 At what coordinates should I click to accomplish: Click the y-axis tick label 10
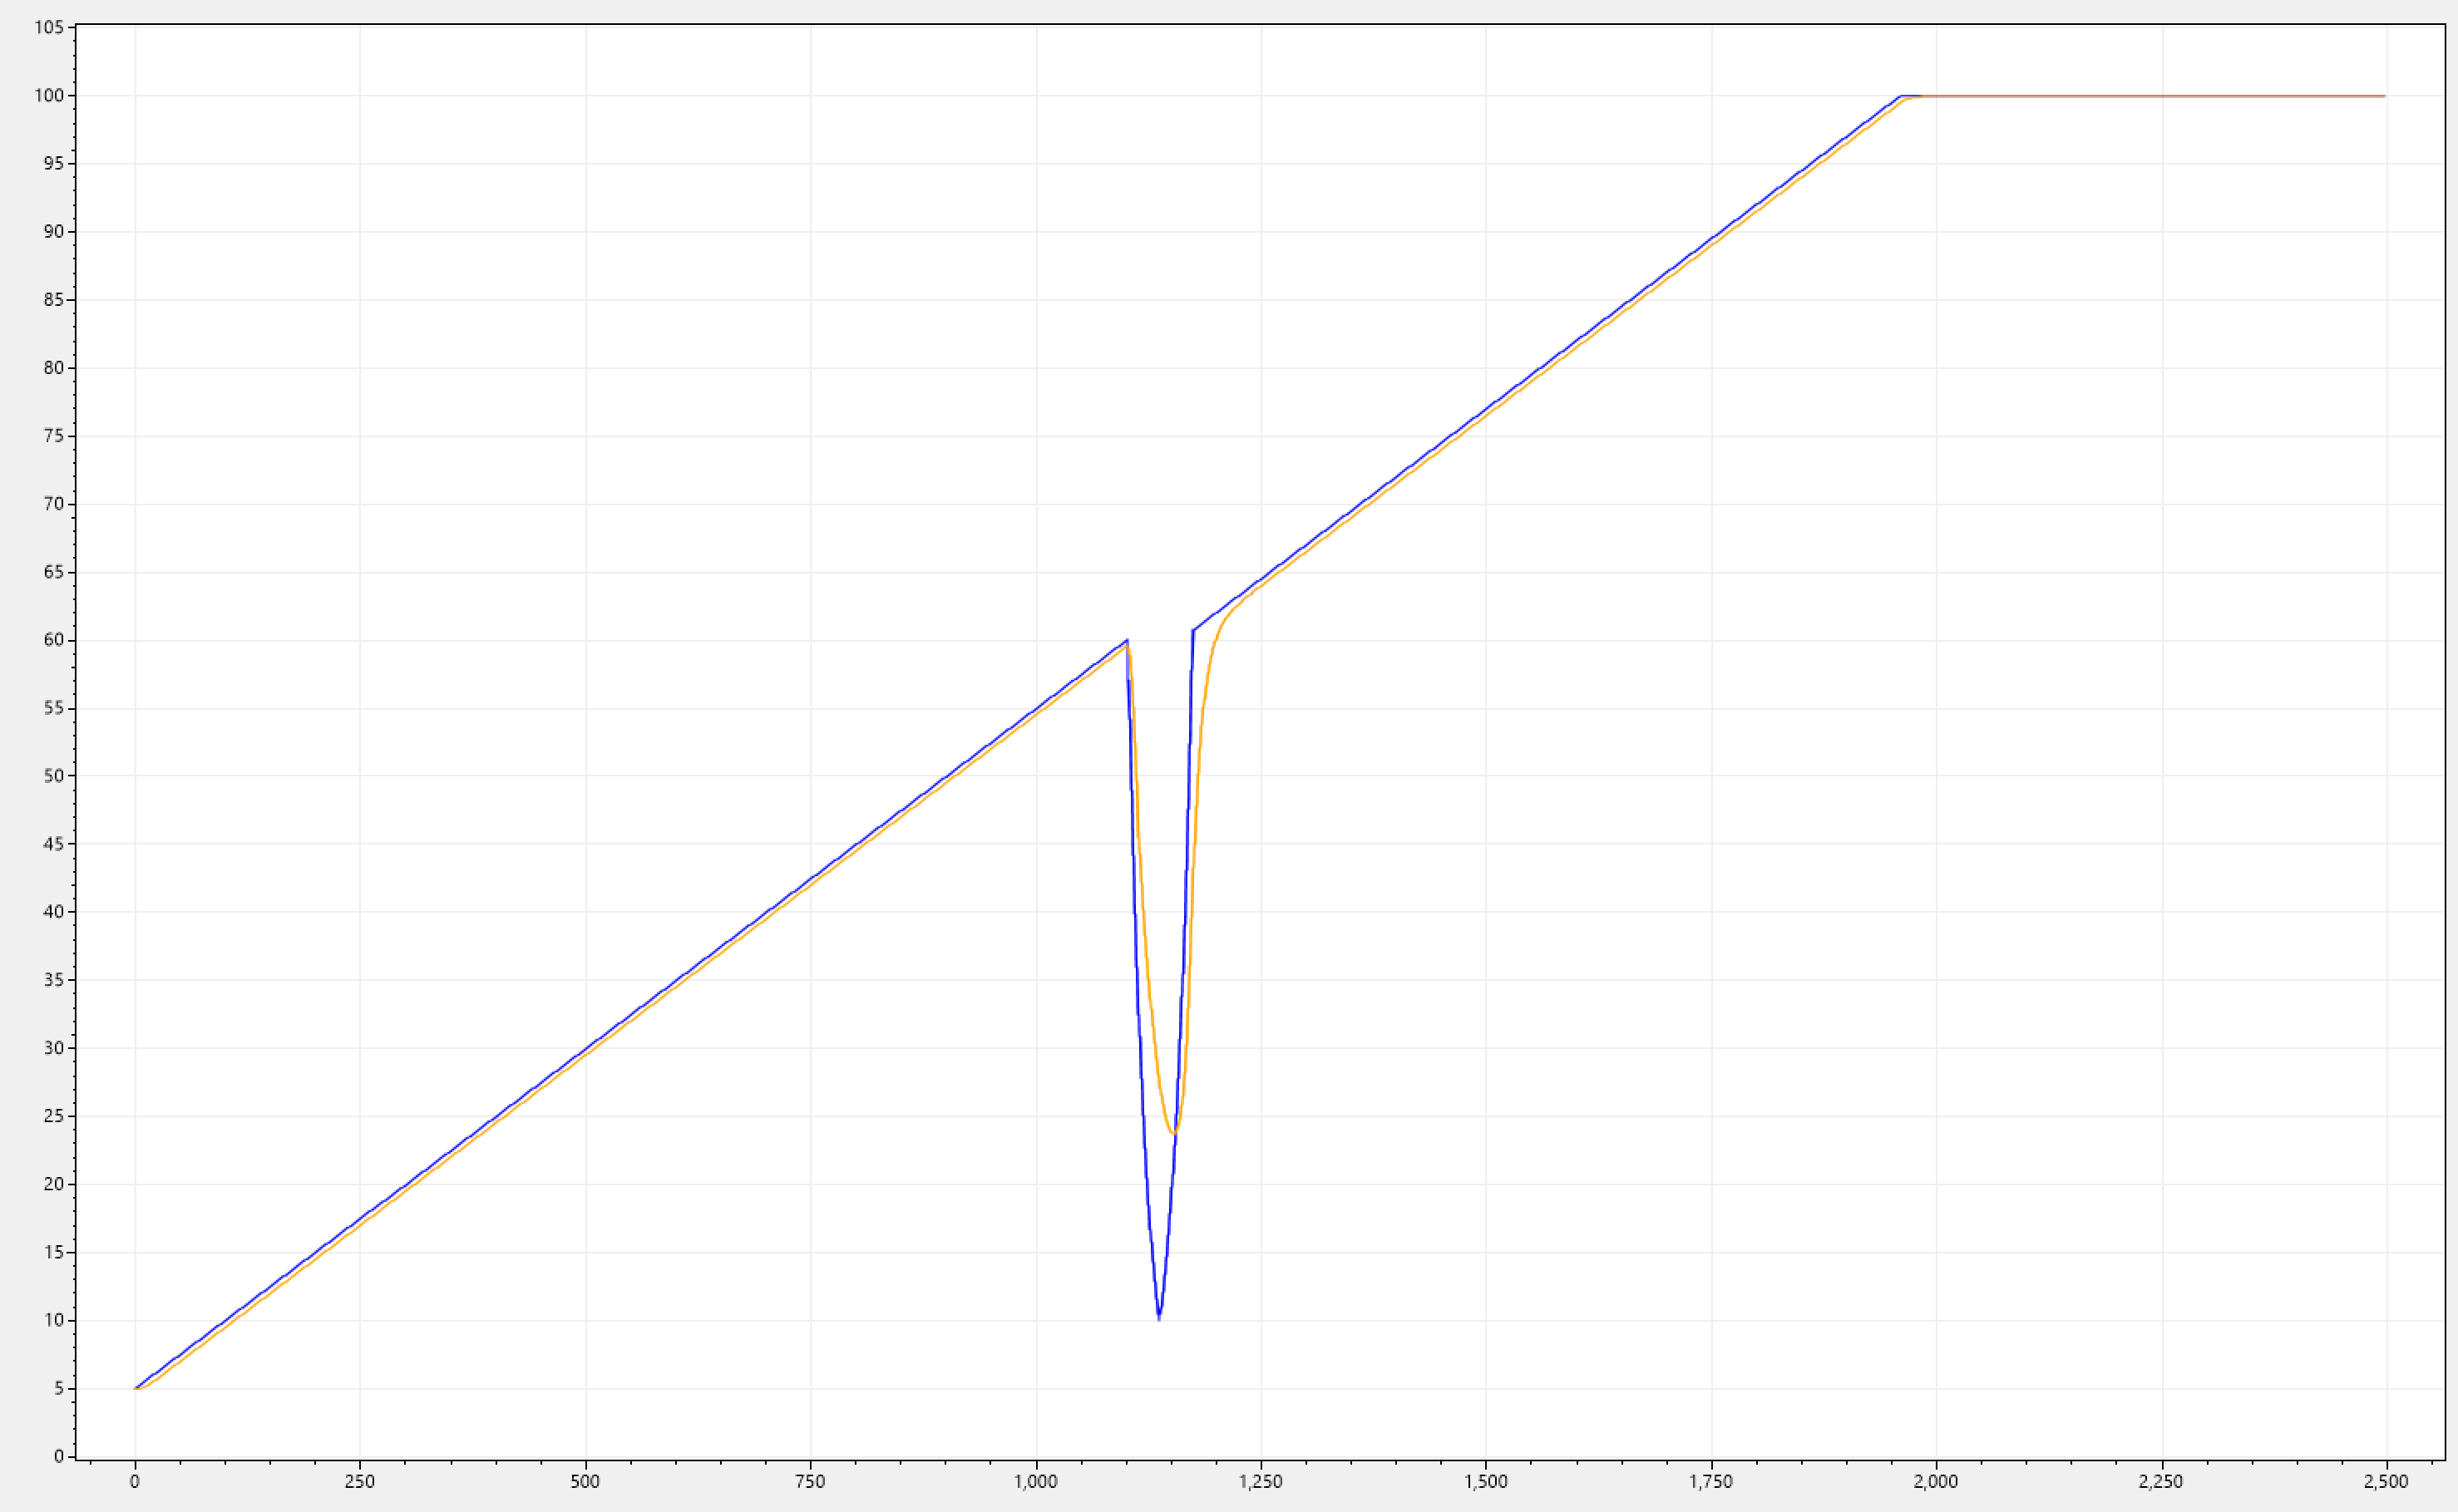(x=53, y=1319)
